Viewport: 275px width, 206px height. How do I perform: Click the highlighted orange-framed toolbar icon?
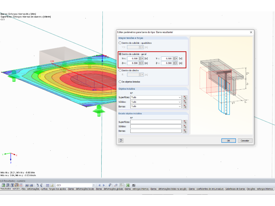coord(17,185)
